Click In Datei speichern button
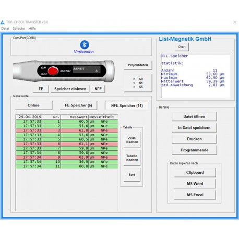 point(194,128)
